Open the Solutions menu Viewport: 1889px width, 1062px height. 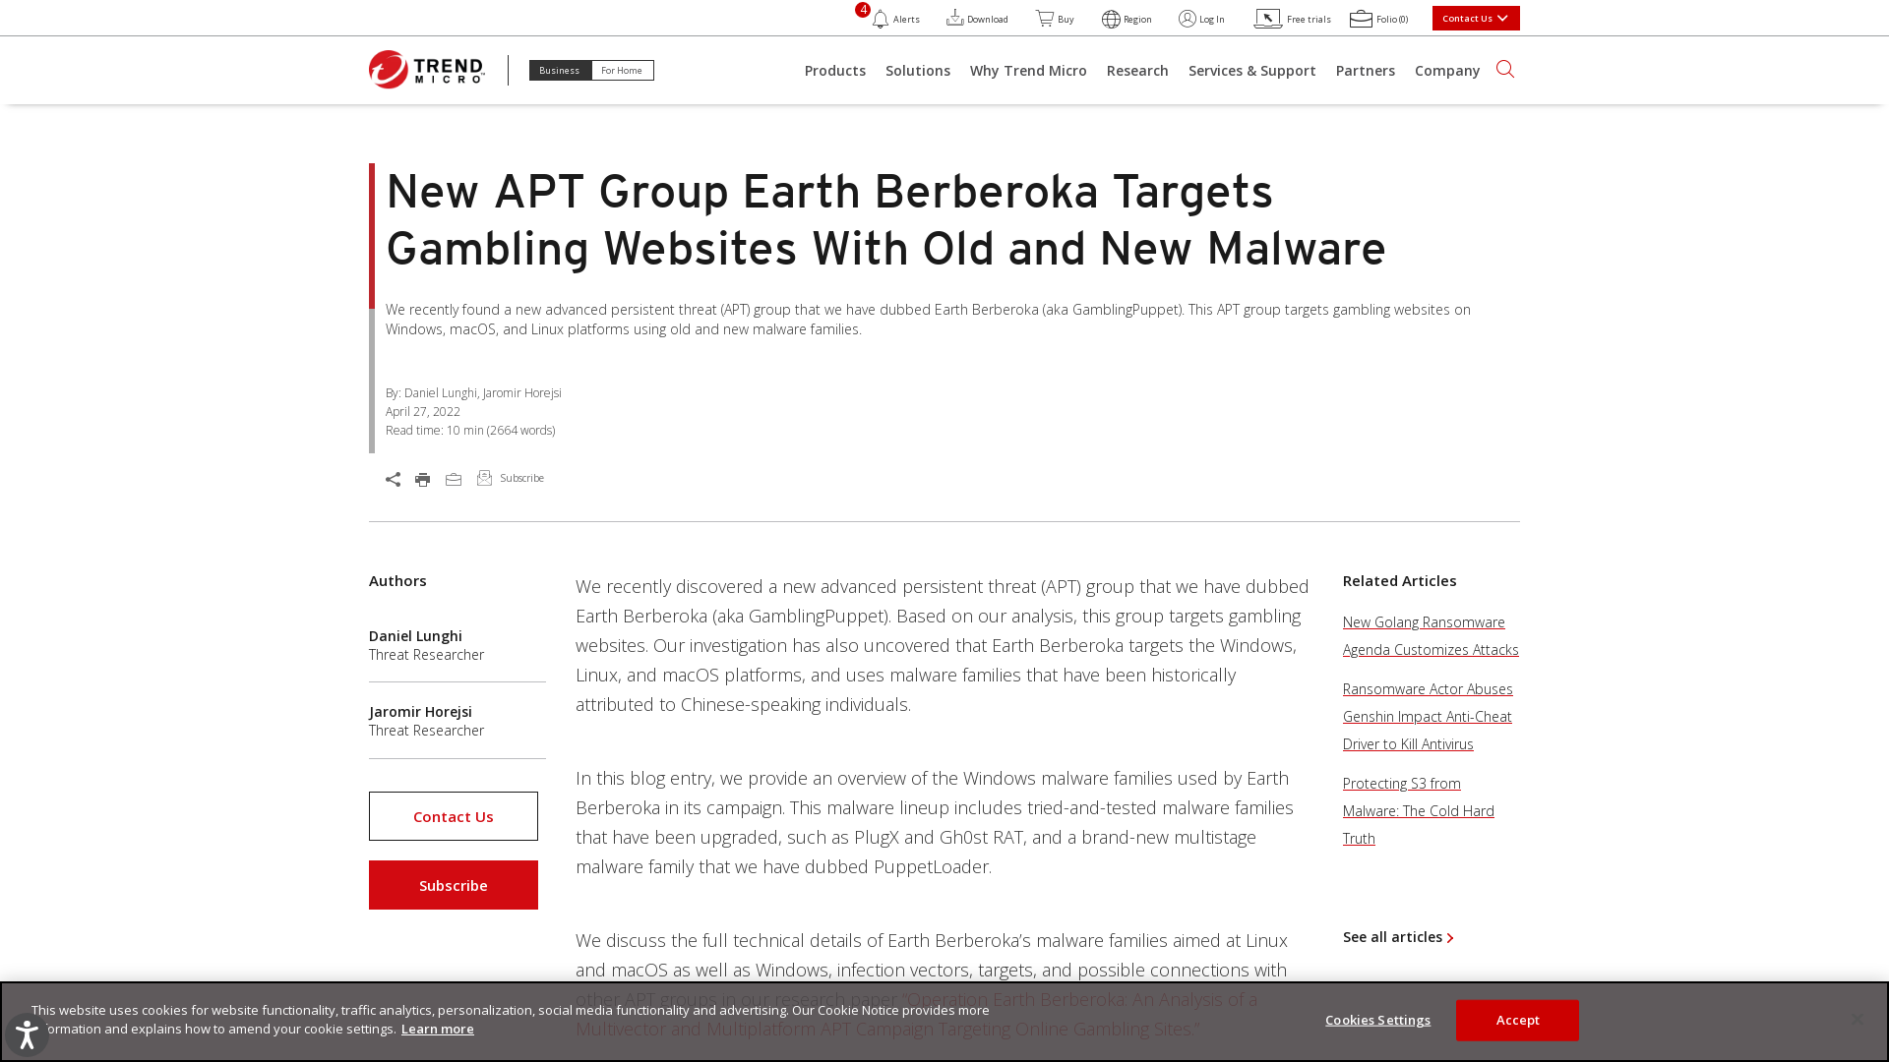pyautogui.click(x=918, y=71)
